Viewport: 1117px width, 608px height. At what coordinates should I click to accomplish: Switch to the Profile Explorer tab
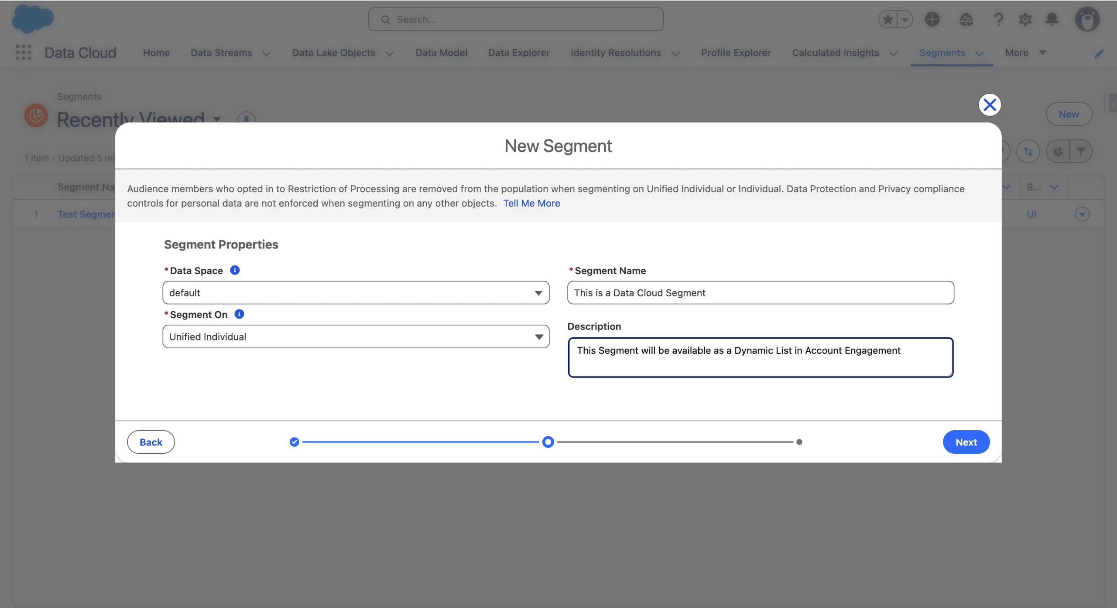pos(736,53)
